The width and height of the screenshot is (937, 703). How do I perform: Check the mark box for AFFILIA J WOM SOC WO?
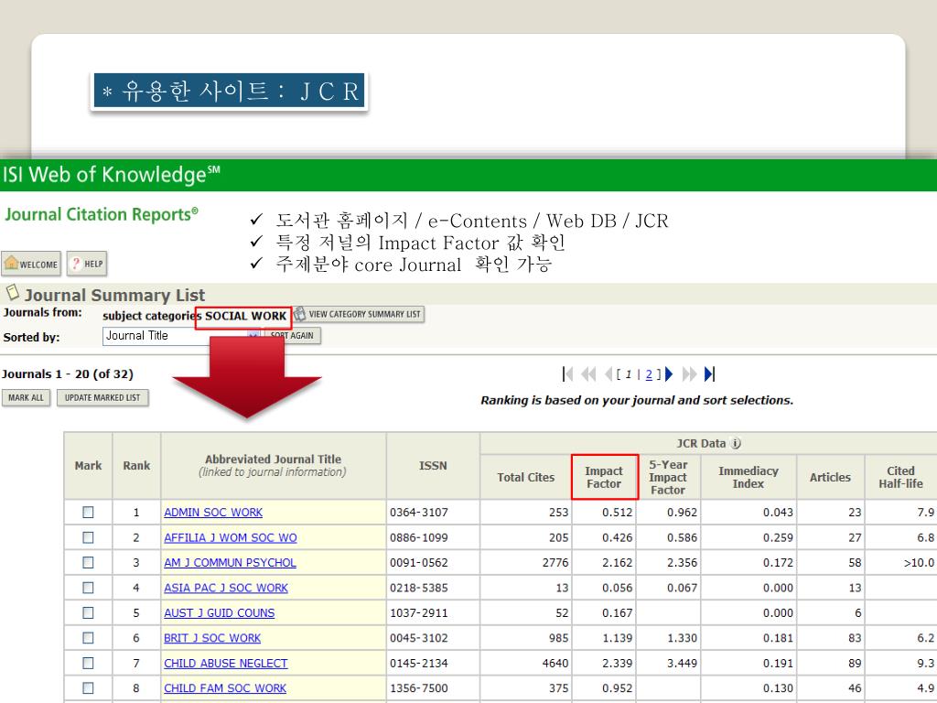coord(88,537)
